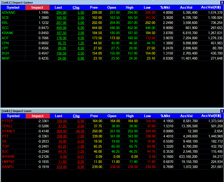Click Chg header link in Impact Gainer
The image size is (224, 182).
[x=76, y=8]
